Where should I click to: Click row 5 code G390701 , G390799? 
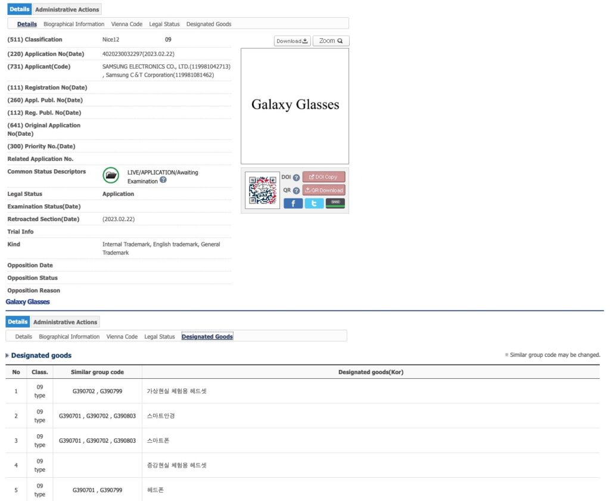pos(97,490)
